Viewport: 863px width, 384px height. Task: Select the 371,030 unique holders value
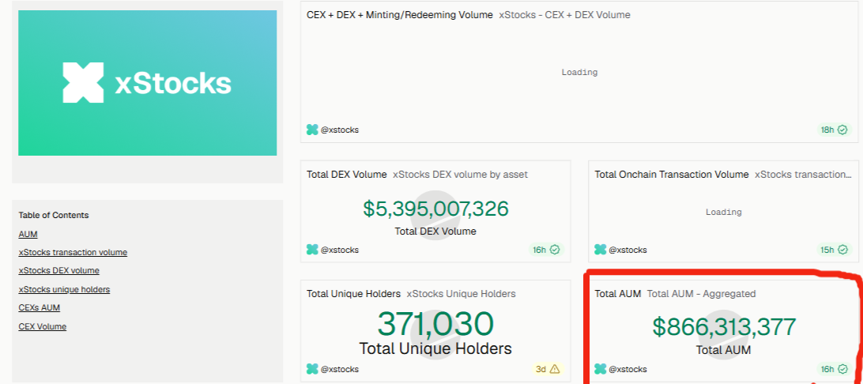435,324
